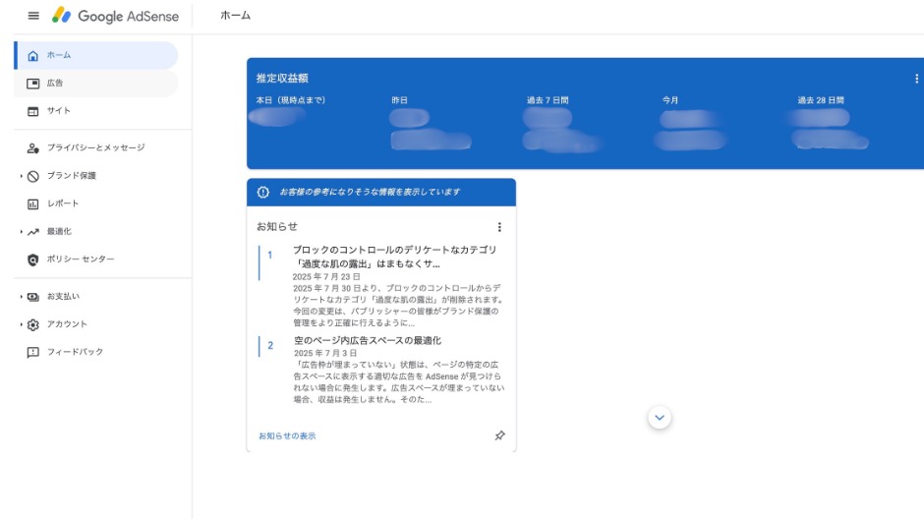Open notice 2 title 空のページ内広告スペースの最適化
Screen dimensions: 924x519
point(367,340)
